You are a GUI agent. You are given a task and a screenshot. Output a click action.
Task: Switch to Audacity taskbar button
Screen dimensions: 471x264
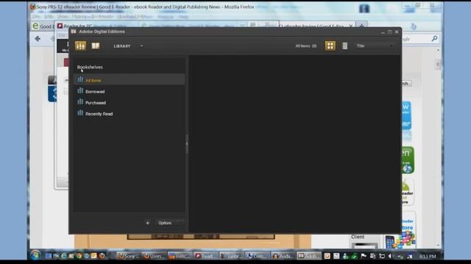[x=283, y=256]
